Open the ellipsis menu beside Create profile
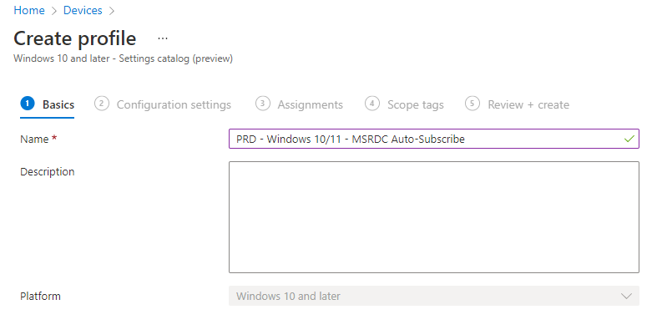This screenshot has width=667, height=335. [x=163, y=38]
